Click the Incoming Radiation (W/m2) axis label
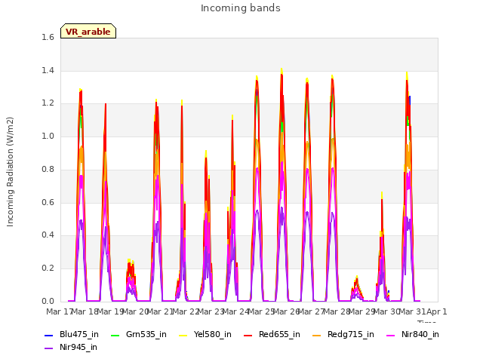 10,172
